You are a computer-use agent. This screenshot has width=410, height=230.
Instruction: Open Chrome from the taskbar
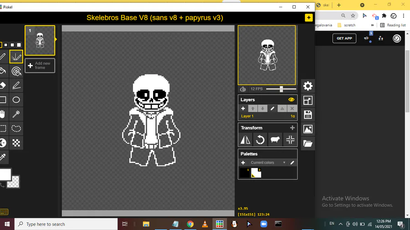click(190, 224)
